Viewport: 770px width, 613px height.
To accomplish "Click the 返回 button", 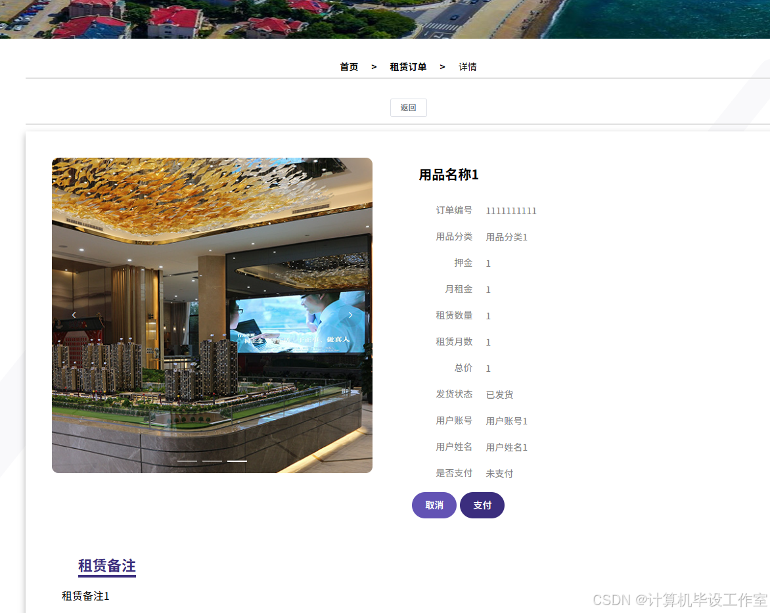I will coord(409,108).
